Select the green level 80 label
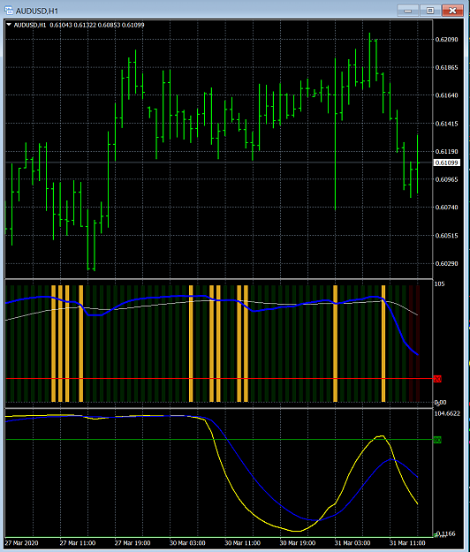The height and width of the screenshot is (552, 470). click(x=437, y=440)
